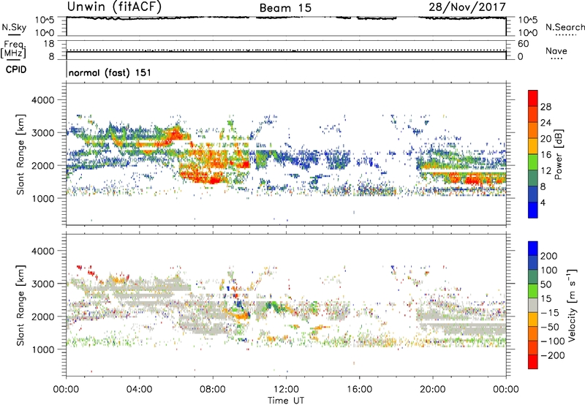Click the '4' Power scale value
The image size is (585, 405).
543,202
